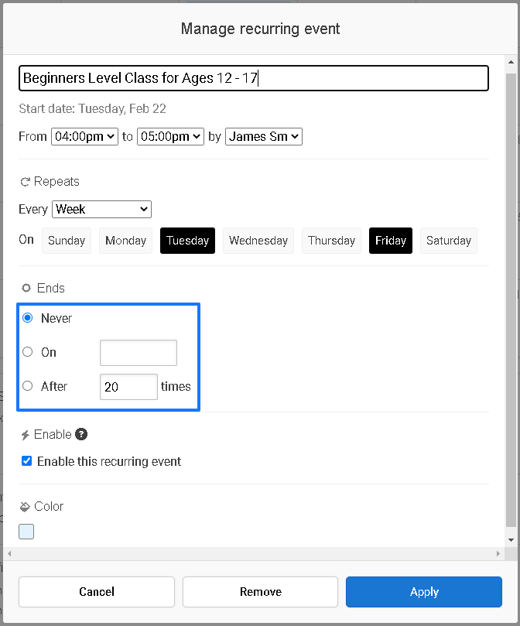Select the Never end option
This screenshot has height=626, width=520.
(x=28, y=318)
